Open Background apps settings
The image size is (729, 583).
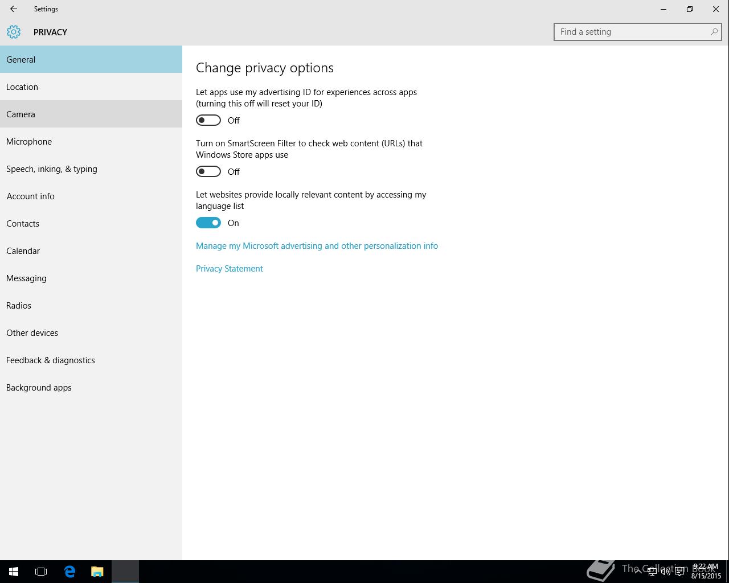click(91, 387)
